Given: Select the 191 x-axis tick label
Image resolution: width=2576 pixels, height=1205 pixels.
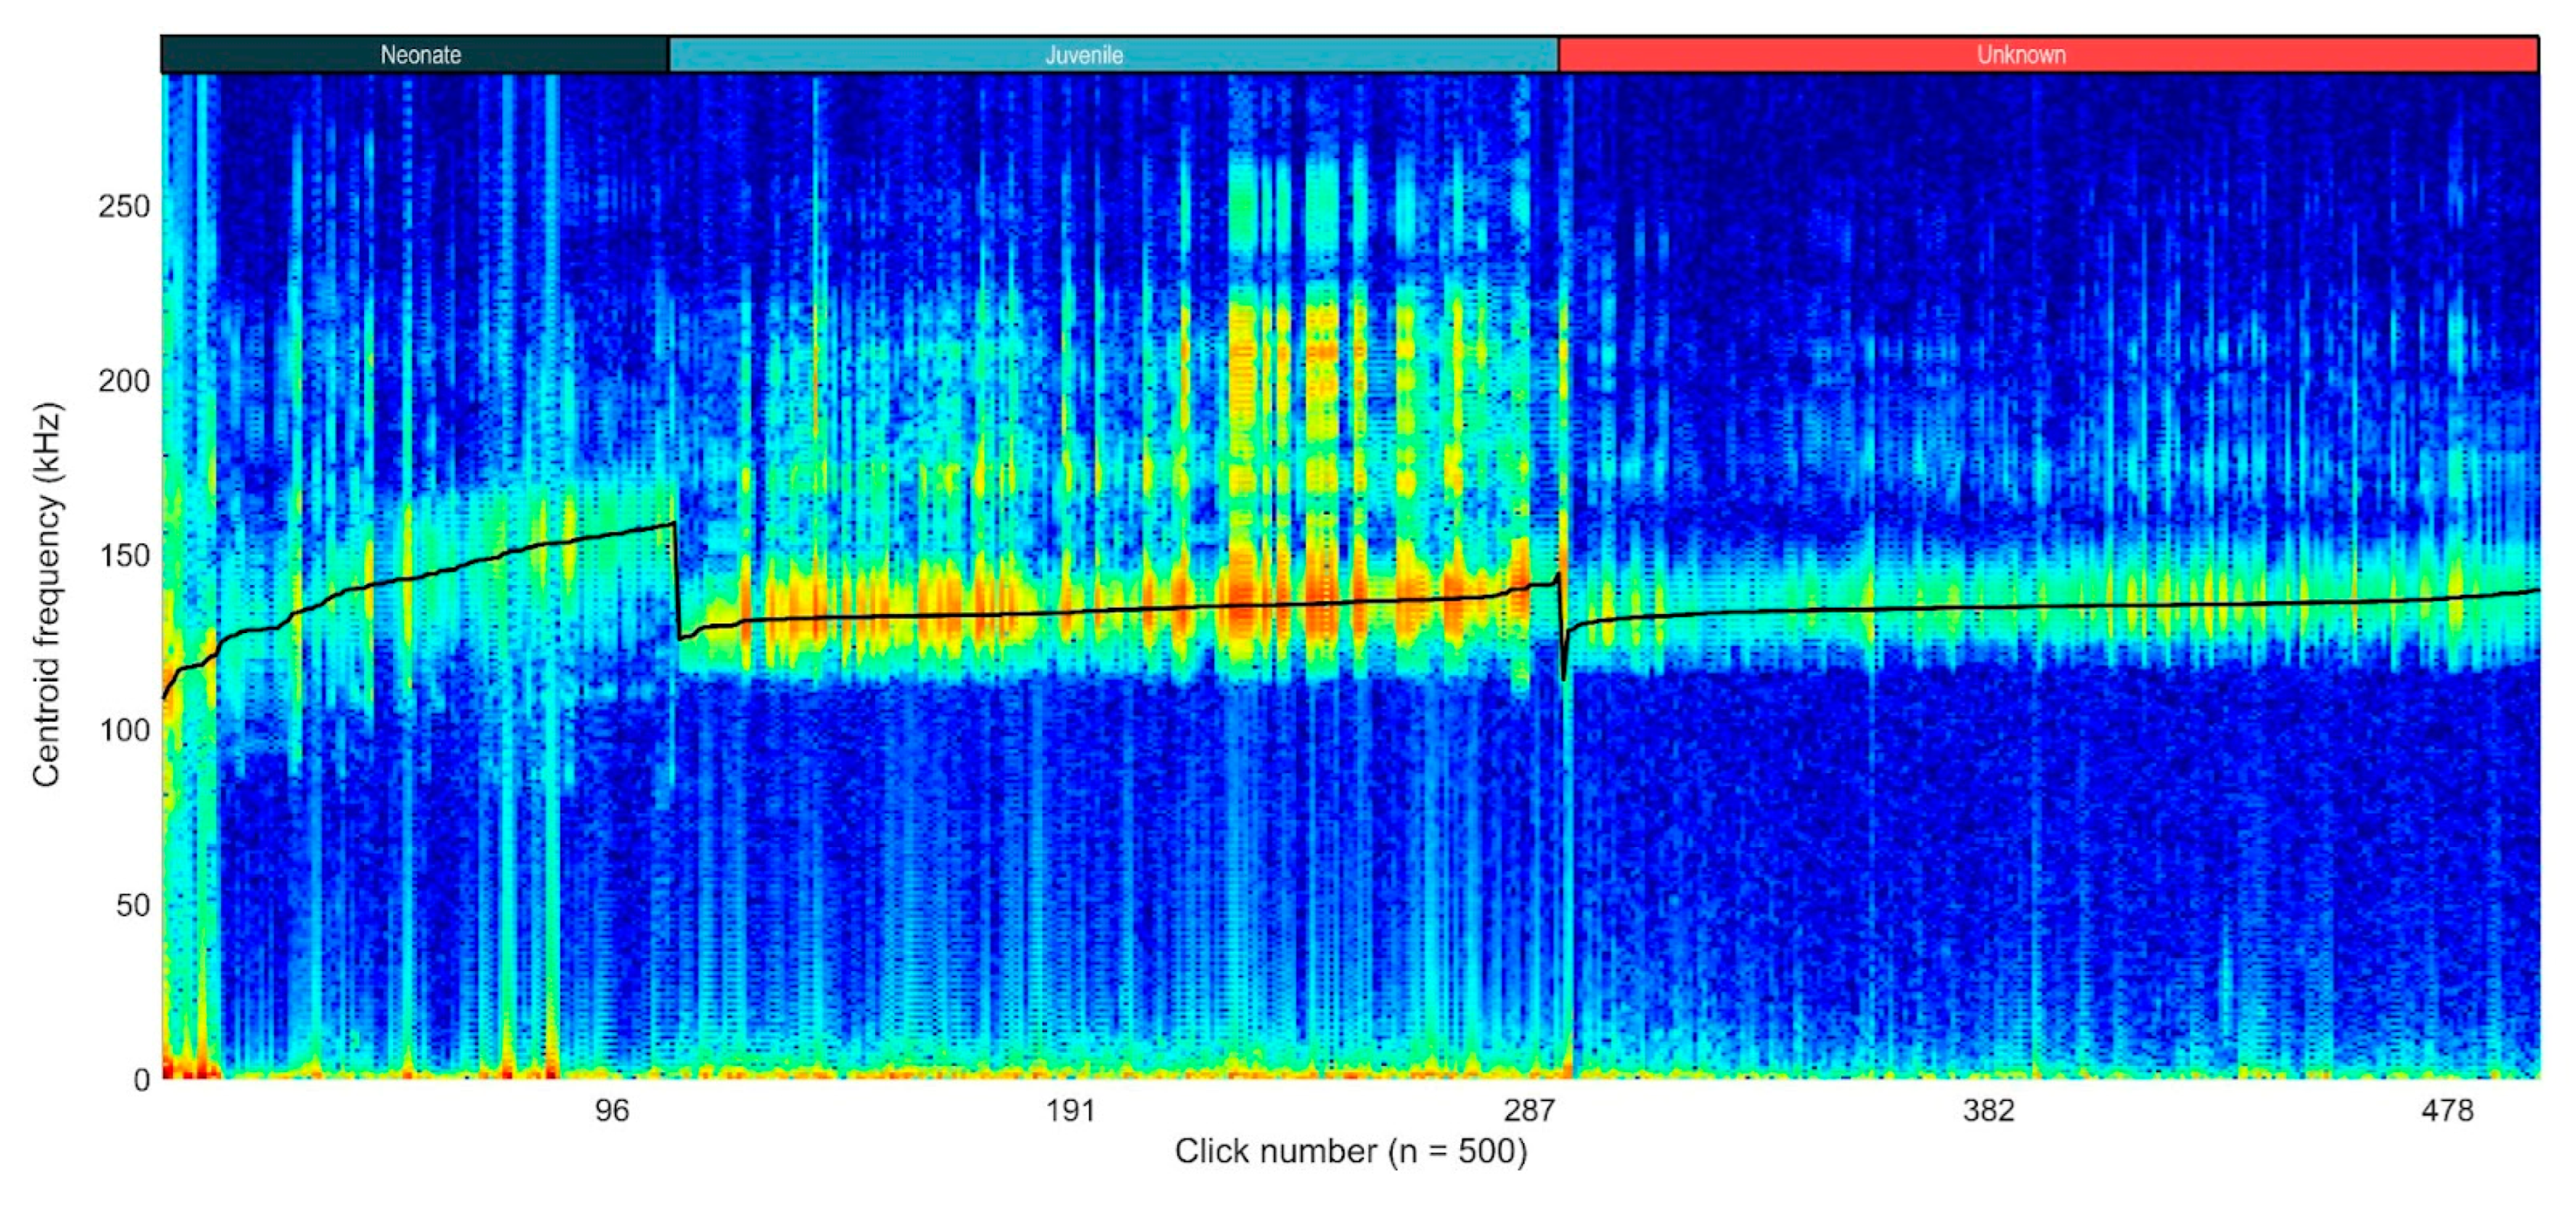Looking at the screenshot, I should [x=1070, y=1111].
